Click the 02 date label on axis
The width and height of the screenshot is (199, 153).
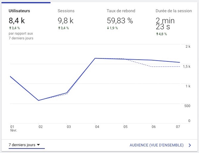coord(40,127)
